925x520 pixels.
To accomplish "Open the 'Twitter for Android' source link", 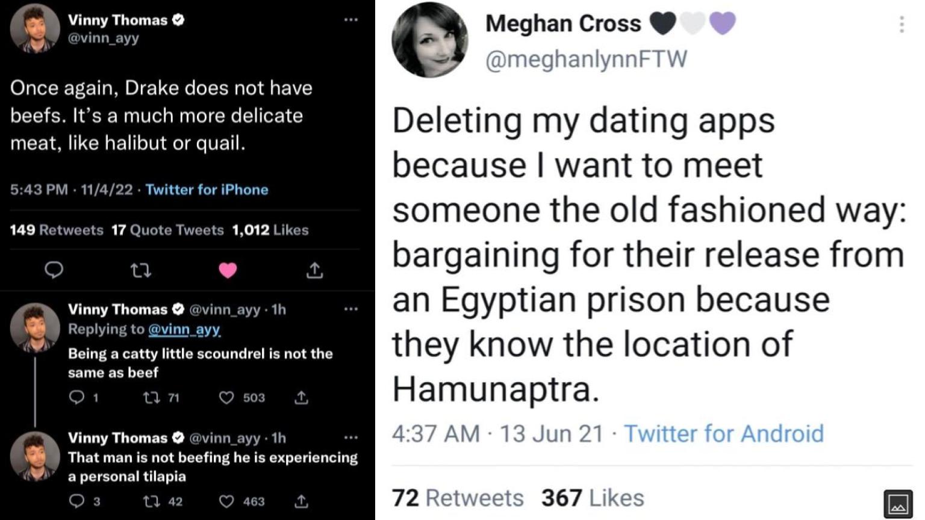I will pos(723,433).
